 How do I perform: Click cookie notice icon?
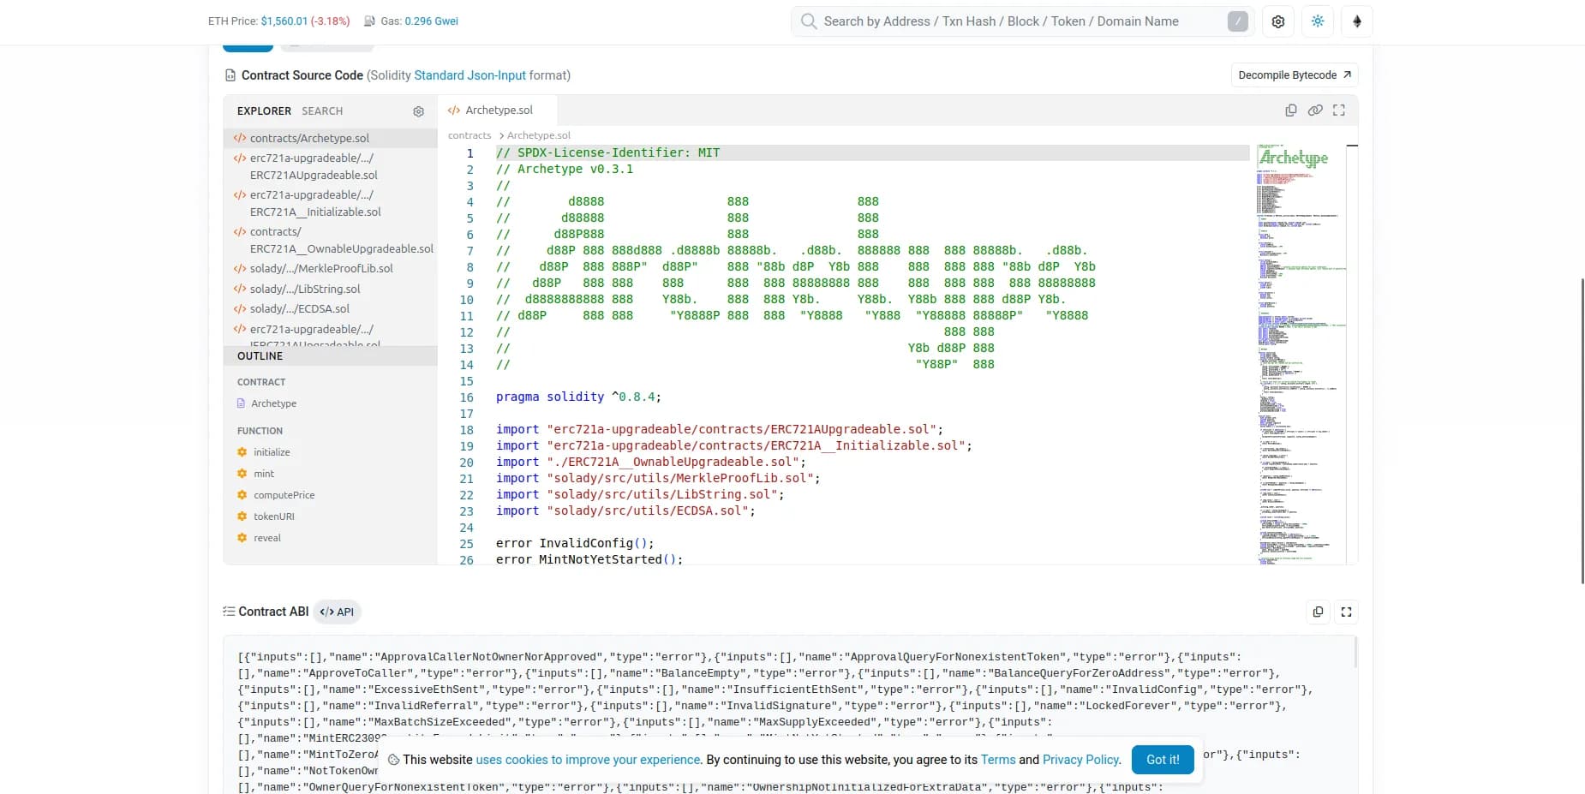coord(393,760)
